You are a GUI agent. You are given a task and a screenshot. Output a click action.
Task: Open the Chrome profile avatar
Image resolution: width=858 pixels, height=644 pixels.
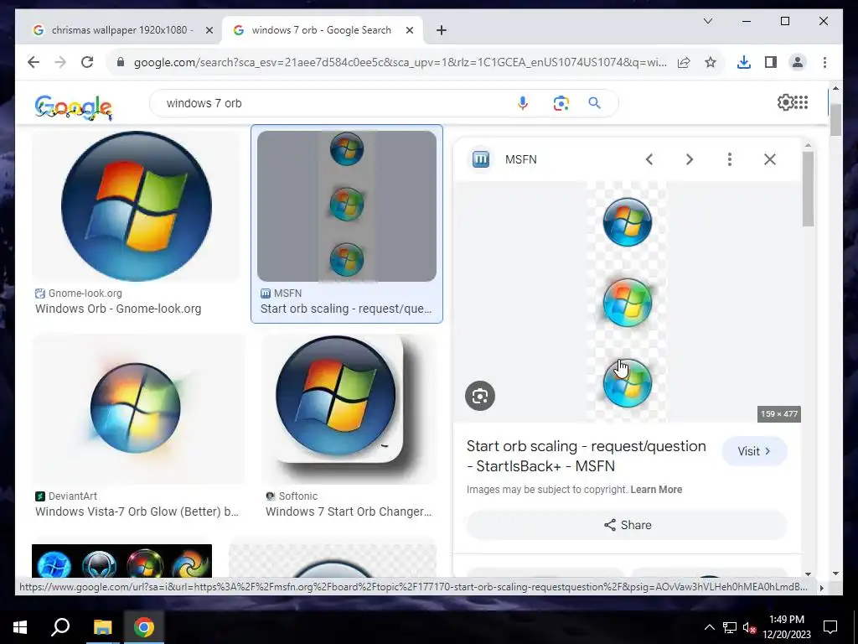tap(798, 62)
